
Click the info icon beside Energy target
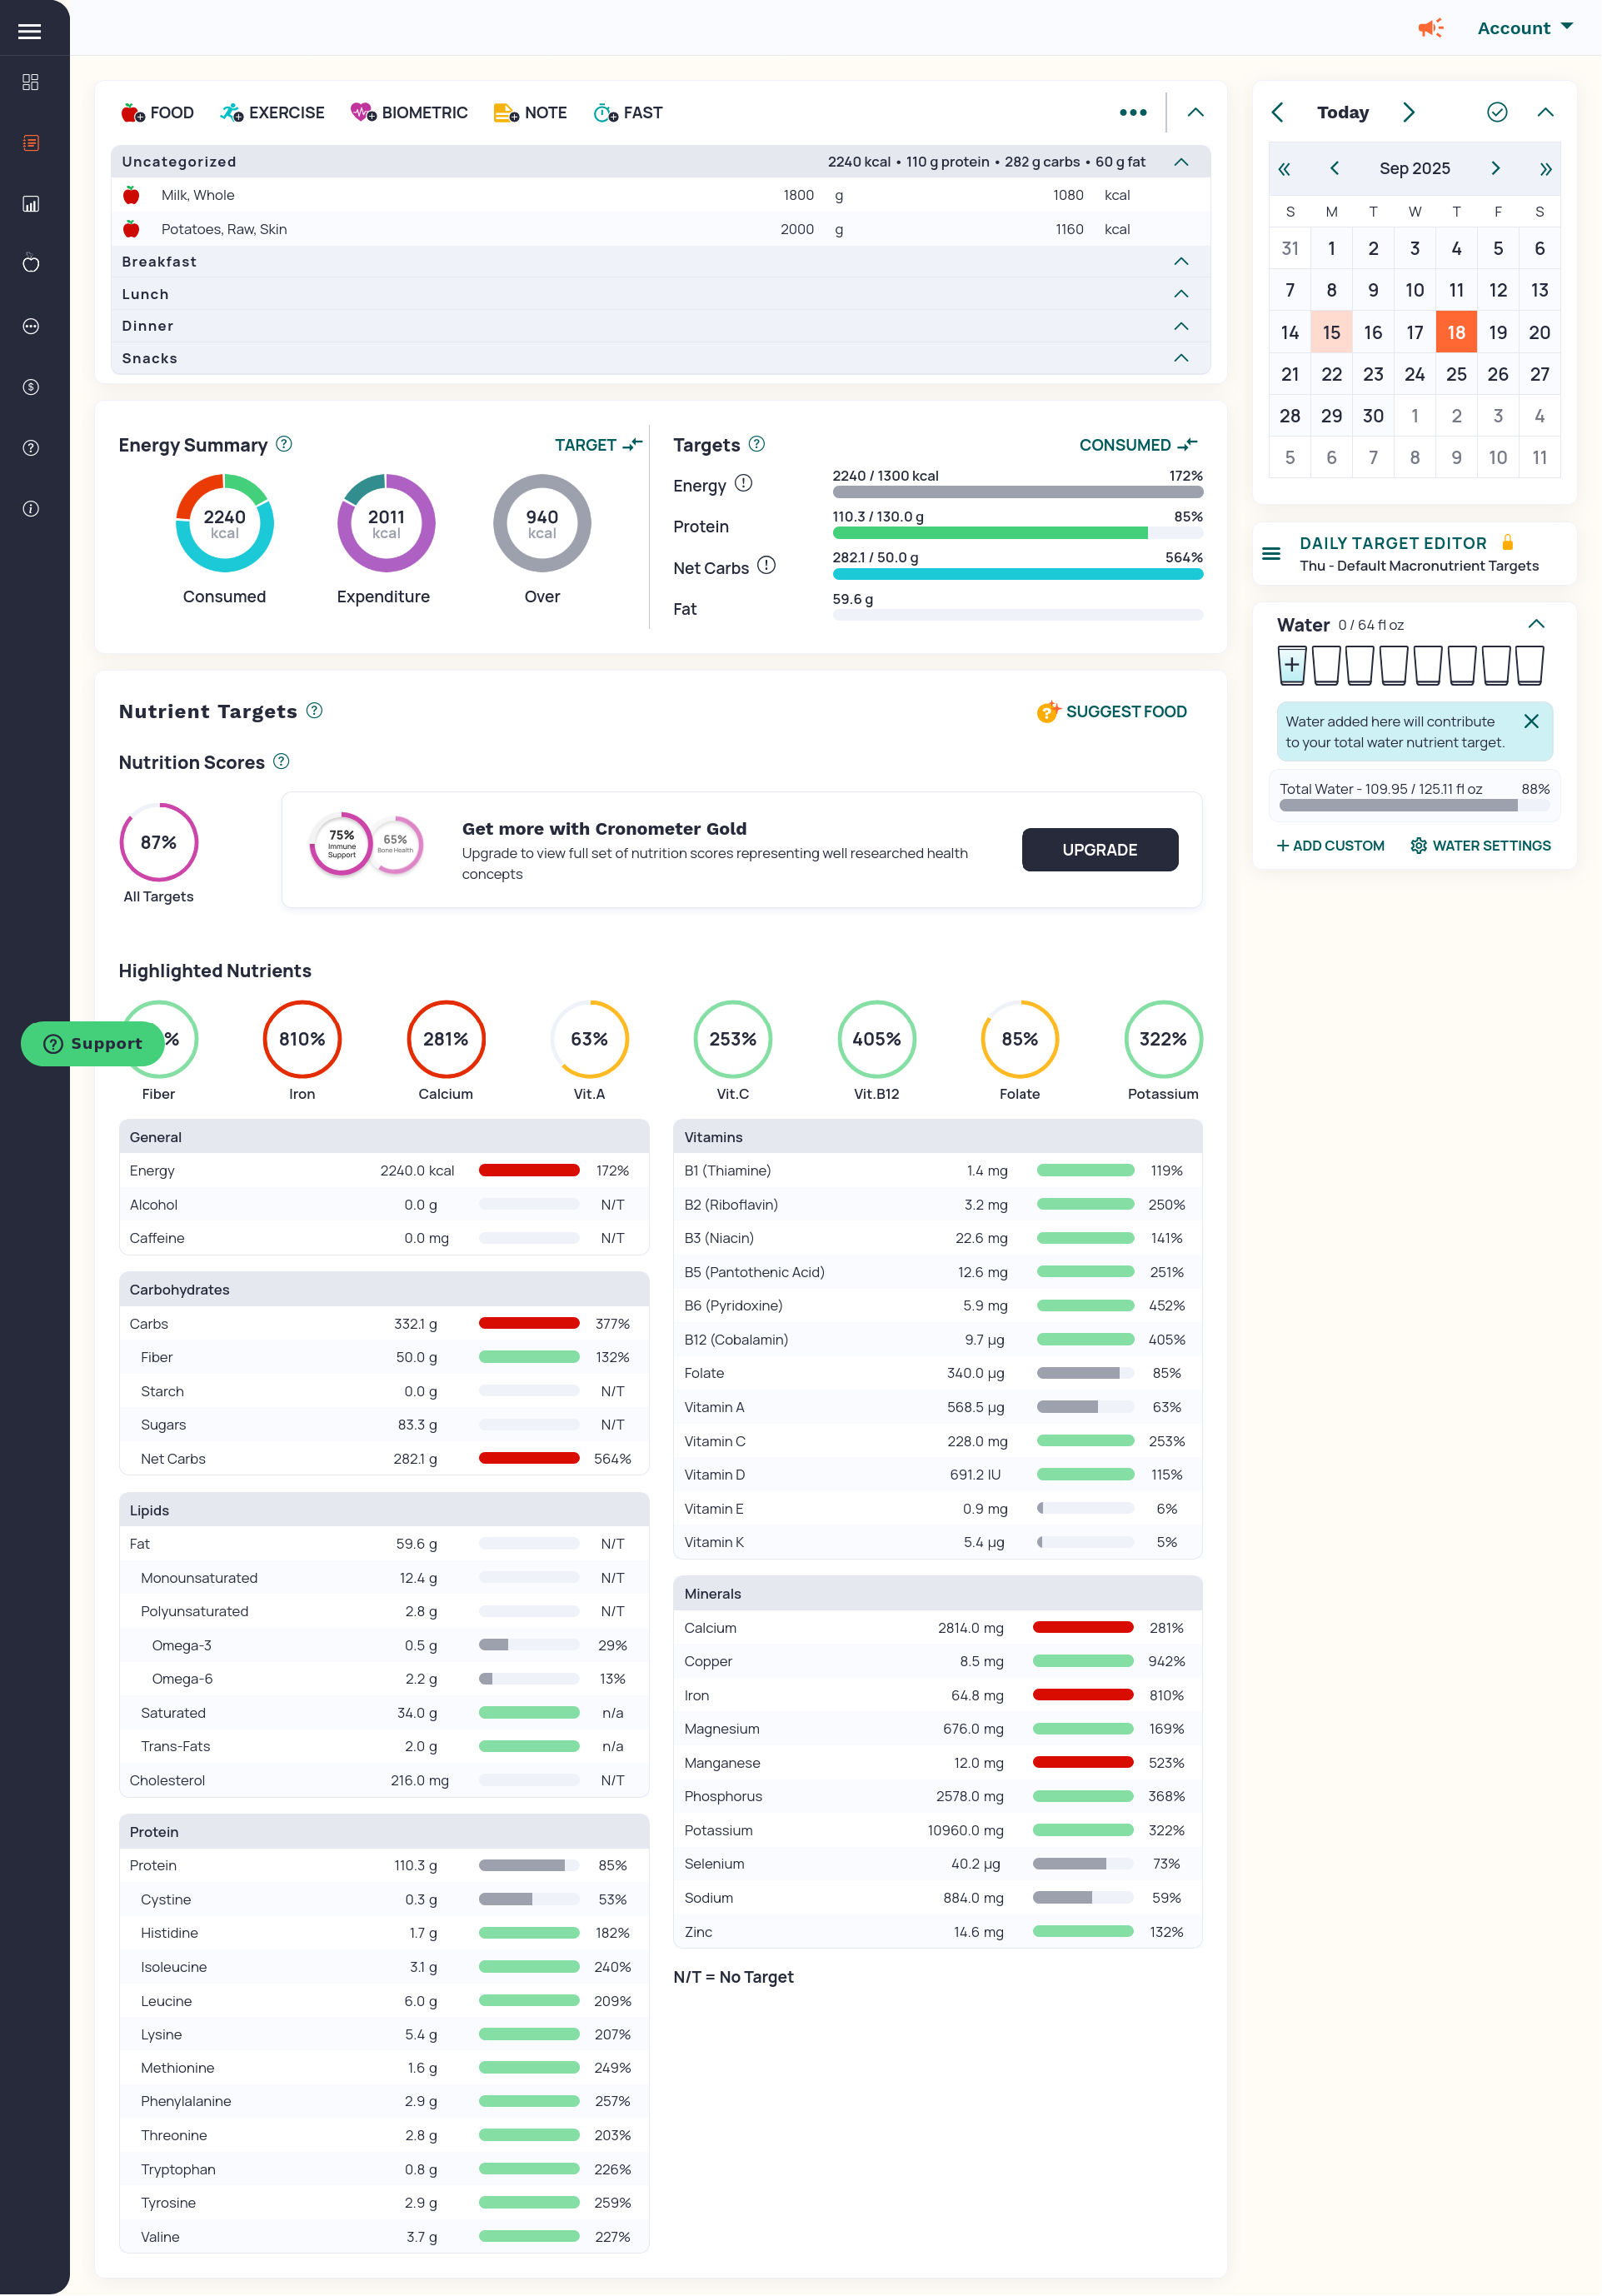(743, 483)
